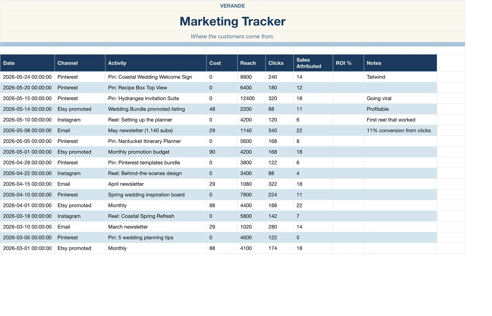
Task: Select the 'Pin: Coastal Wedding Welcome Sign' cell
Action: 156,77
